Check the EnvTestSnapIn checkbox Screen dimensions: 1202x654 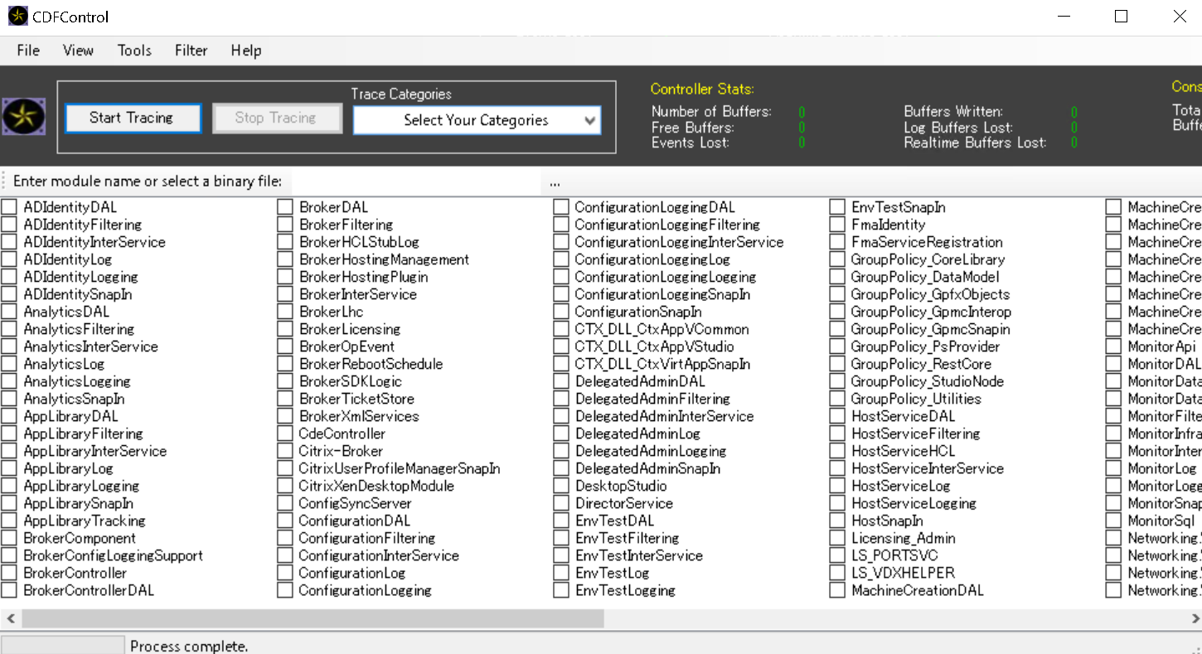coord(837,207)
